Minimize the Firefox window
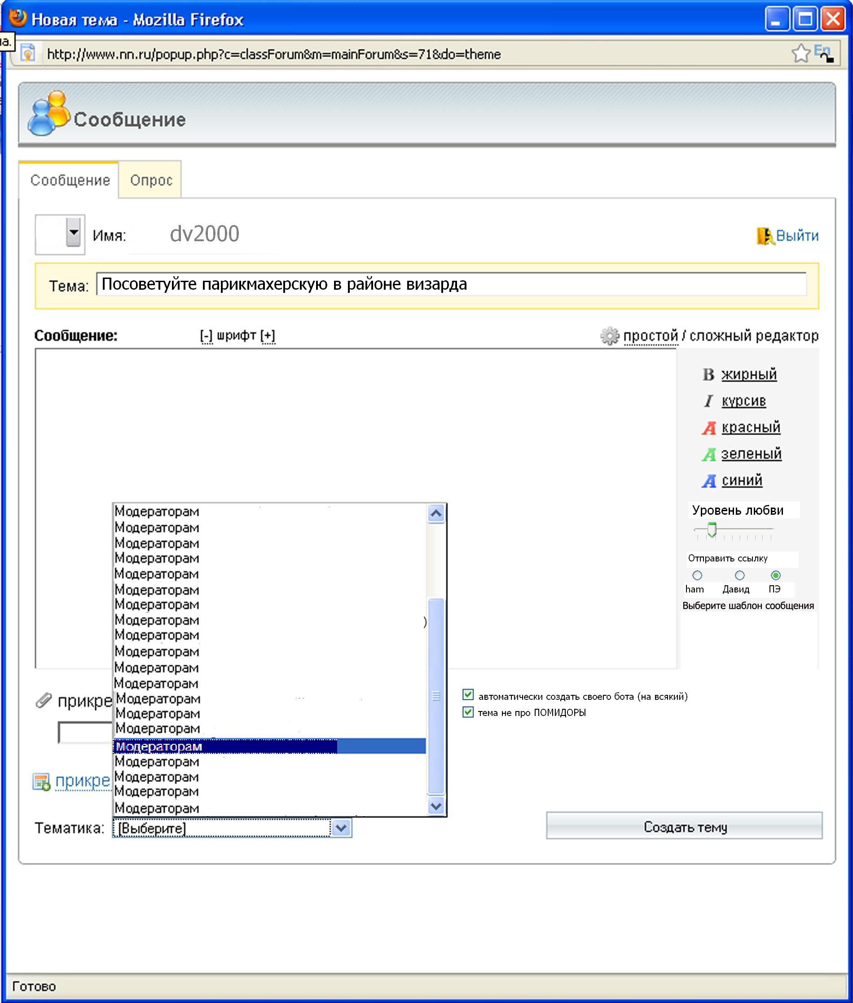The width and height of the screenshot is (853, 1003). coord(777,19)
